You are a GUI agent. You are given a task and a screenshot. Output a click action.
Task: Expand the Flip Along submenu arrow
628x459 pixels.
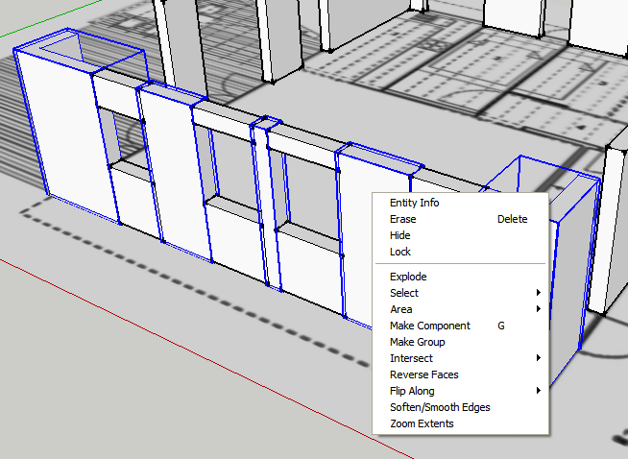tap(538, 391)
